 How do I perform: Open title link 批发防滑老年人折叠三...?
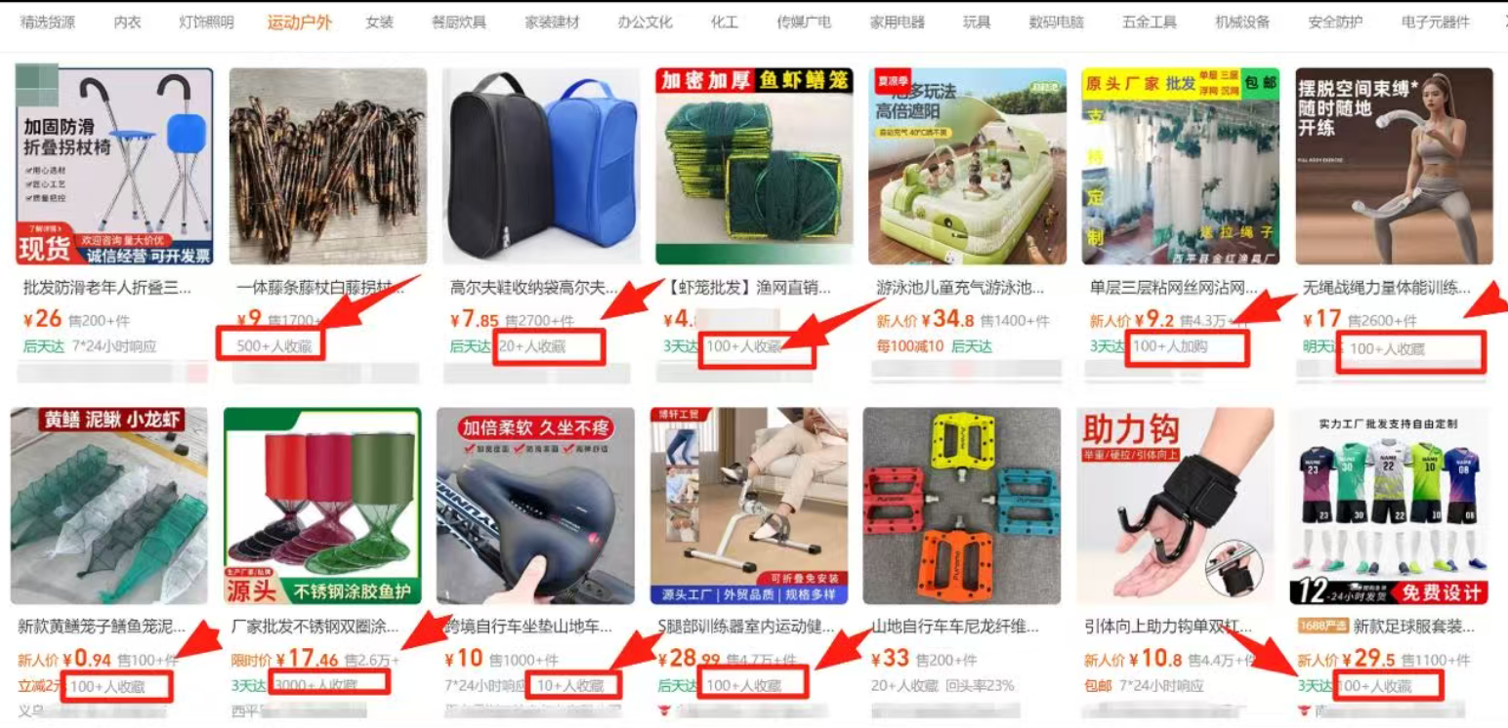pyautogui.click(x=107, y=288)
